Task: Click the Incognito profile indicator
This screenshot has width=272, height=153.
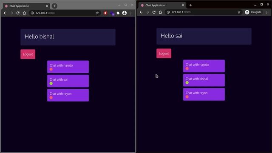Action: [x=253, y=12]
